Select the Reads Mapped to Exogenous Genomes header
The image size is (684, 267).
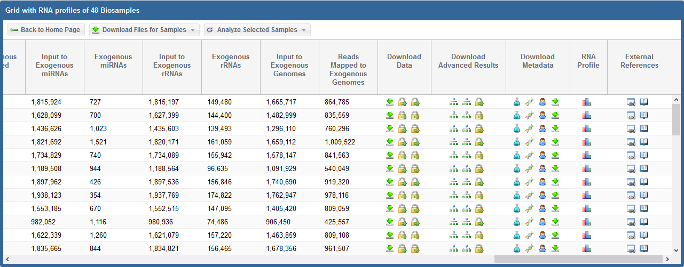348,69
